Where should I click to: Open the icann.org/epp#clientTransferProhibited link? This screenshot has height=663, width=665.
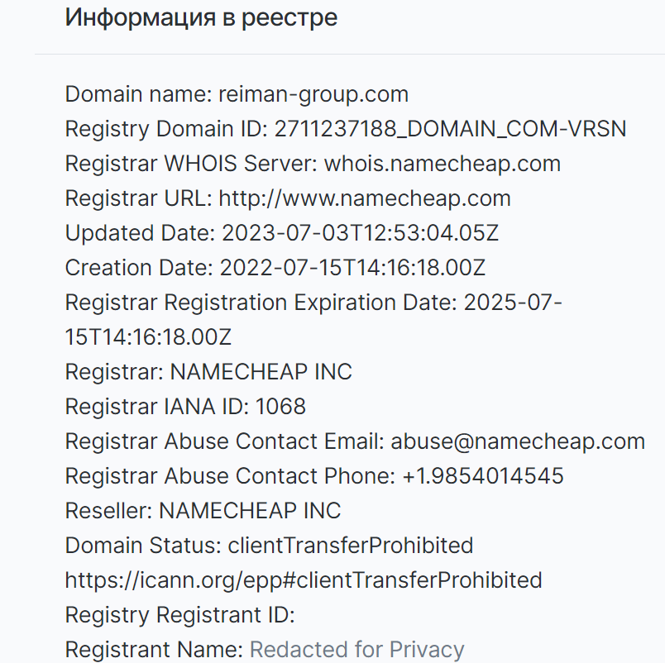(x=304, y=581)
